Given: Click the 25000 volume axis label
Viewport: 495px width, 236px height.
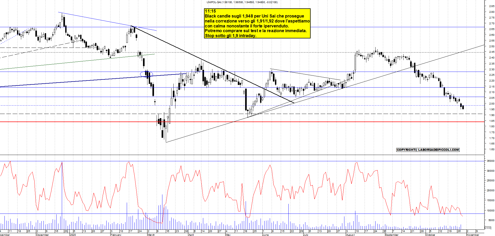Looking at the screenshot, I should (x=491, y=181).
